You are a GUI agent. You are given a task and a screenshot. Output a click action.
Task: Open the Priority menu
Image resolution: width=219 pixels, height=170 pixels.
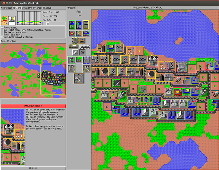38,8
